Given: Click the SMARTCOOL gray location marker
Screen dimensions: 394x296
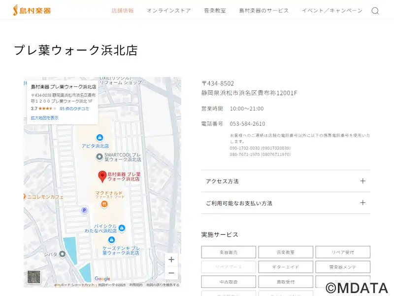Looking at the screenshot, I should coord(99,157).
